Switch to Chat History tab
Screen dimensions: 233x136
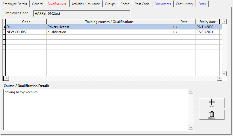(184, 4)
